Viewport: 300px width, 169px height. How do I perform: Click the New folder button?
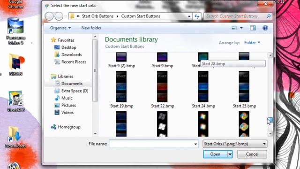[x=91, y=28]
